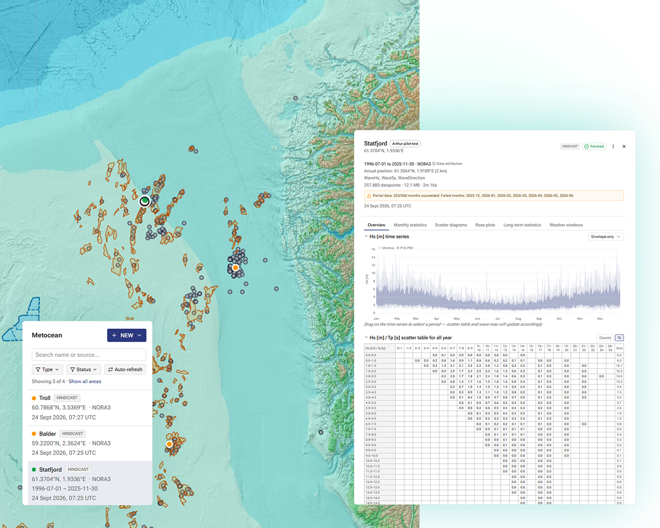Click the Arthur pilot test tag
The width and height of the screenshot is (660, 528).
point(405,144)
